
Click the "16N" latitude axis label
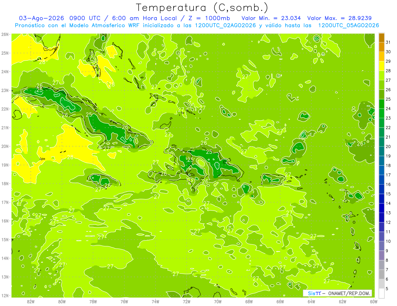pyautogui.click(x=5, y=221)
